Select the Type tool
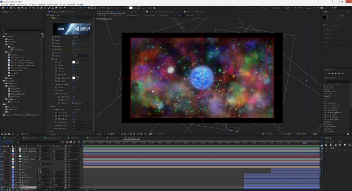 click(x=45, y=8)
